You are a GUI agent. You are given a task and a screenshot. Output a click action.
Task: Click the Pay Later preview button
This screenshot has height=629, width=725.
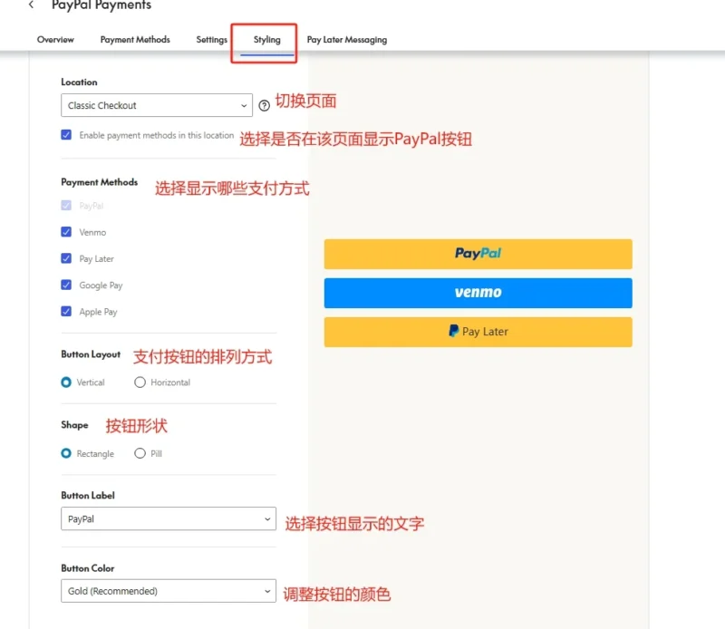478,332
